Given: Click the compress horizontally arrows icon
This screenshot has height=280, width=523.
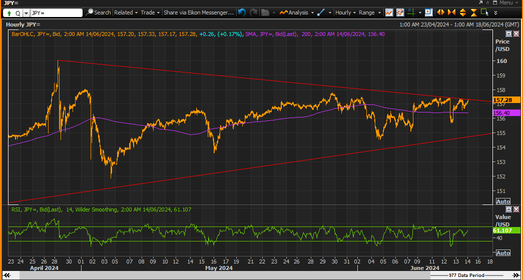Looking at the screenshot, I should click(451, 12).
